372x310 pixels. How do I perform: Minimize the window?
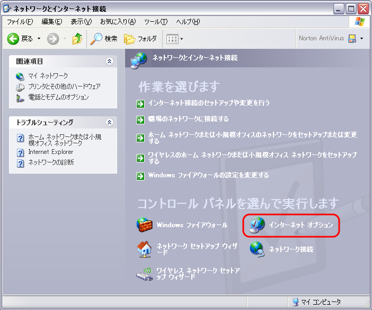pyautogui.click(x=339, y=9)
